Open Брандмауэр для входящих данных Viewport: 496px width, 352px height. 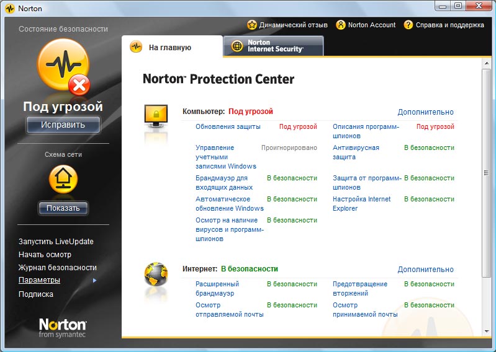(224, 183)
